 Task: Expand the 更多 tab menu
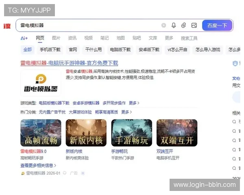tap(169, 38)
